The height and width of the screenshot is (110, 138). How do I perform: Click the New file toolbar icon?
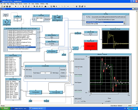(2, 7)
